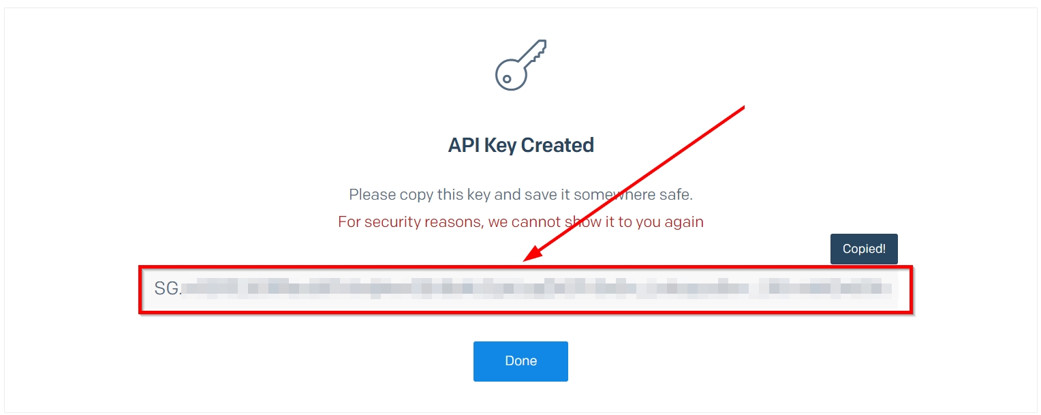Click the API Key Created heading
The image size is (1041, 415).
coord(521,145)
